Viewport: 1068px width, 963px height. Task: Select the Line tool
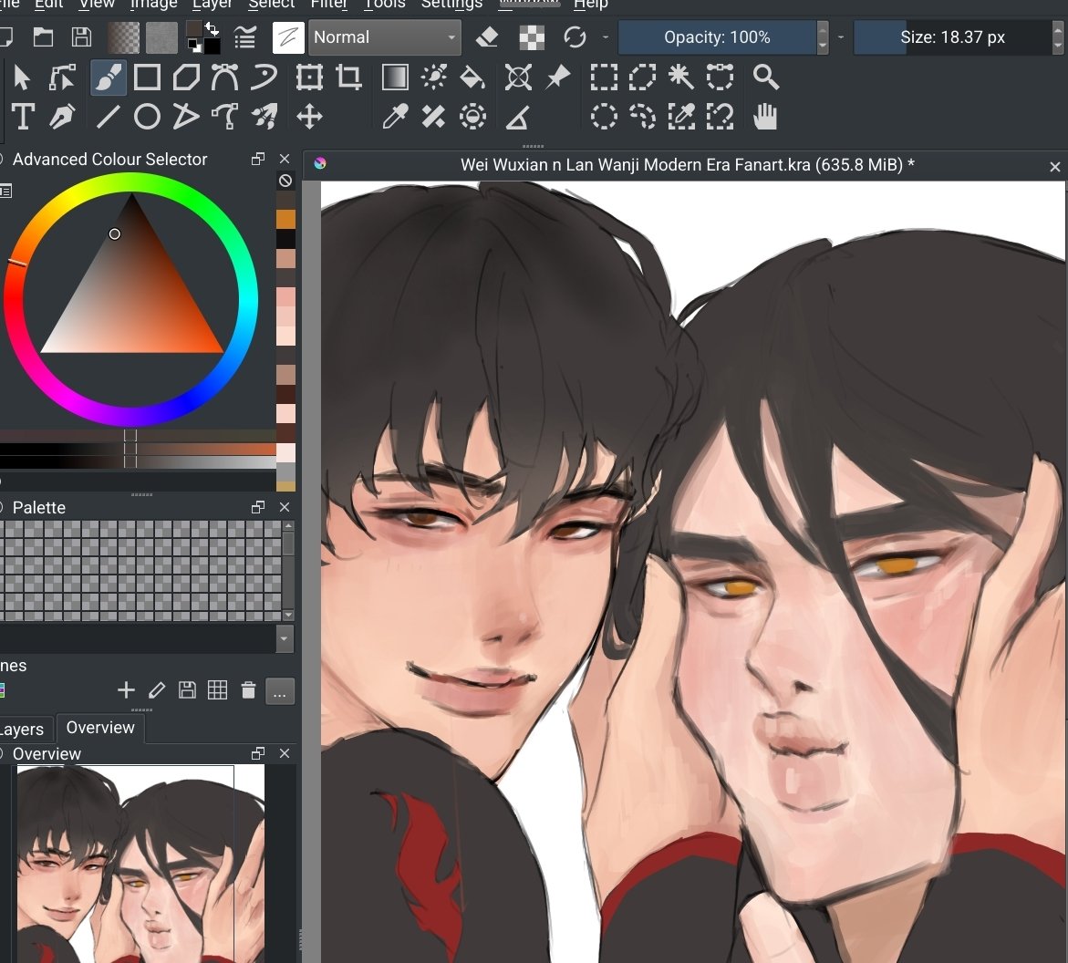(109, 117)
